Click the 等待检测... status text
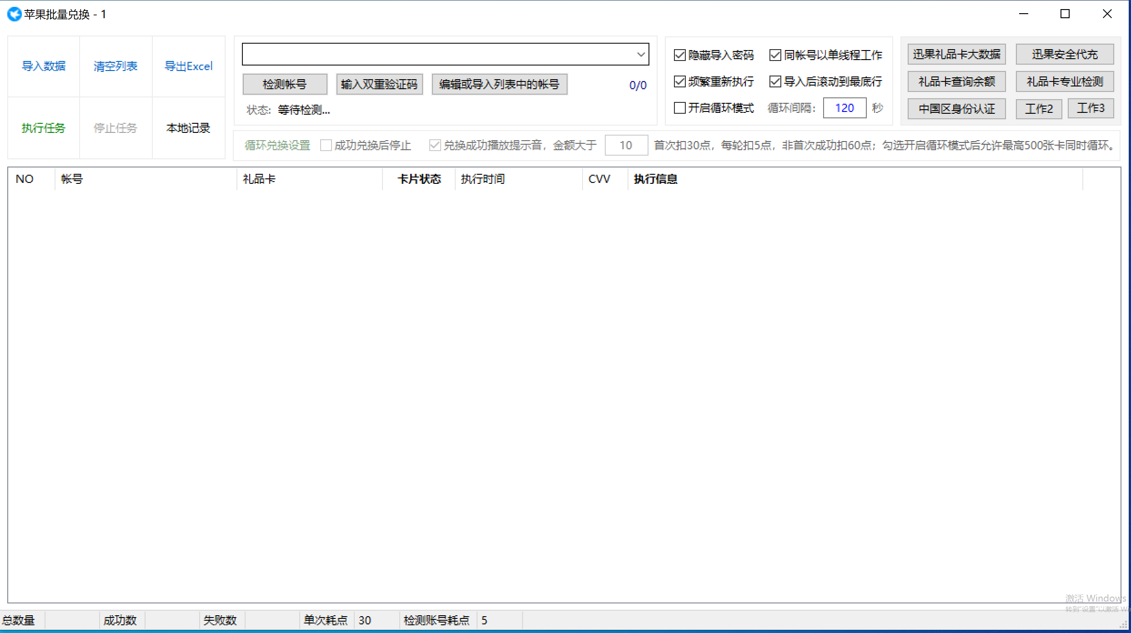 click(x=304, y=110)
